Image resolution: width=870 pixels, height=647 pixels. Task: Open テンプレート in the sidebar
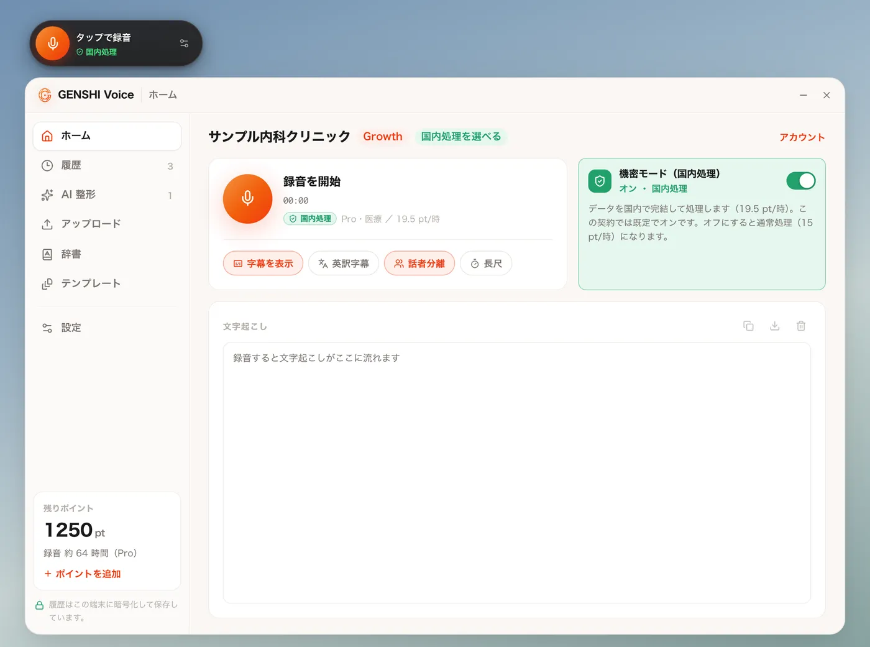pos(107,283)
